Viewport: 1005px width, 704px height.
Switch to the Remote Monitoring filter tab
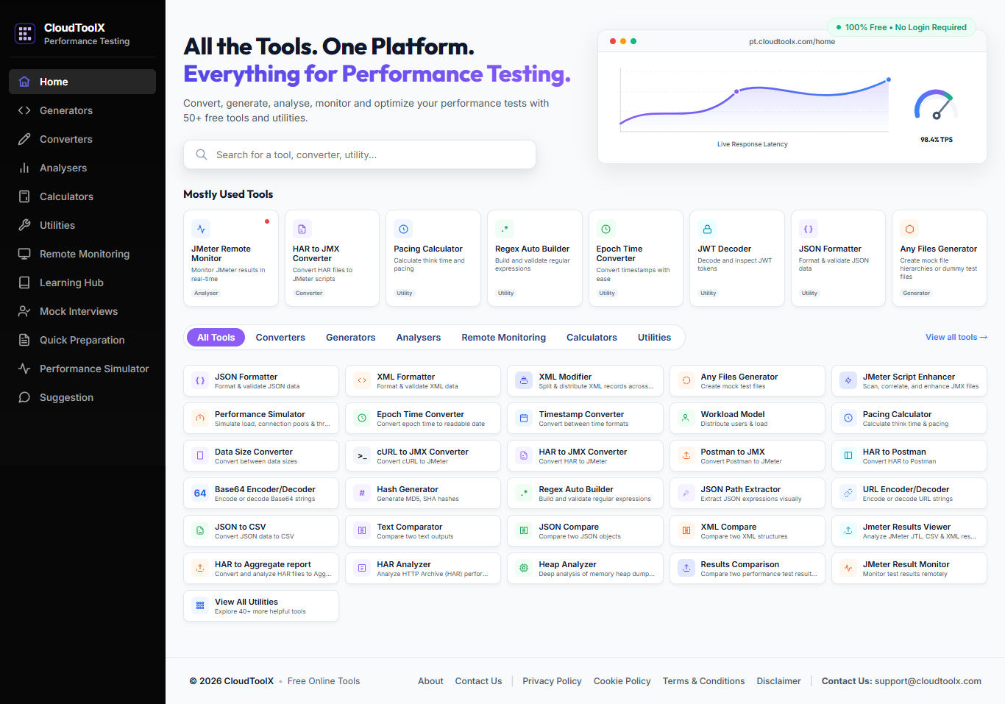(504, 338)
